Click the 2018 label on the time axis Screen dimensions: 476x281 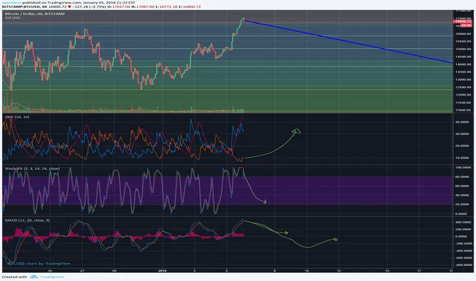coord(162,271)
